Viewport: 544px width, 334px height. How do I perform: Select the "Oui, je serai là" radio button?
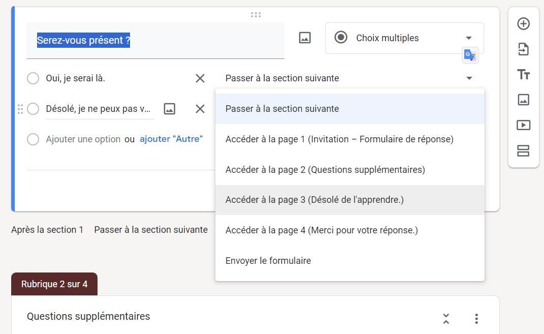tap(33, 78)
